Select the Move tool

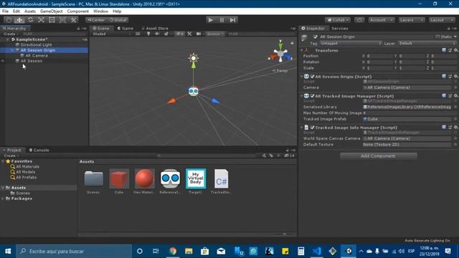(x=19, y=20)
